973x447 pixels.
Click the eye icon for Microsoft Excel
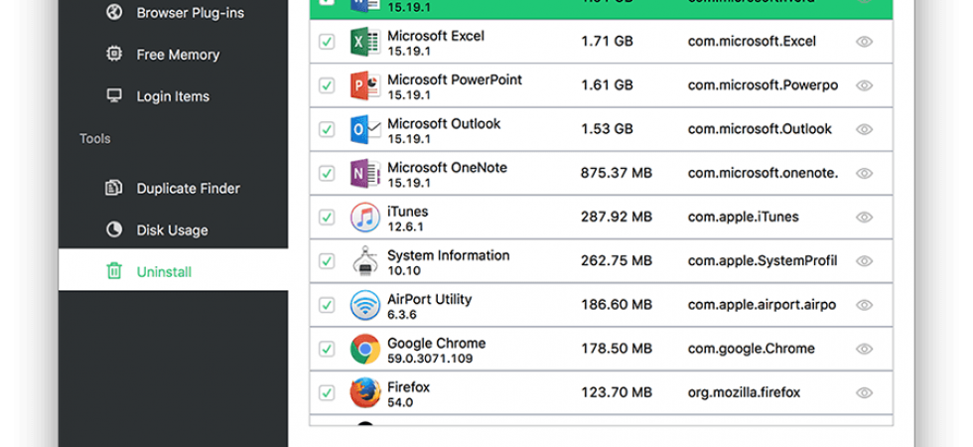pyautogui.click(x=864, y=42)
